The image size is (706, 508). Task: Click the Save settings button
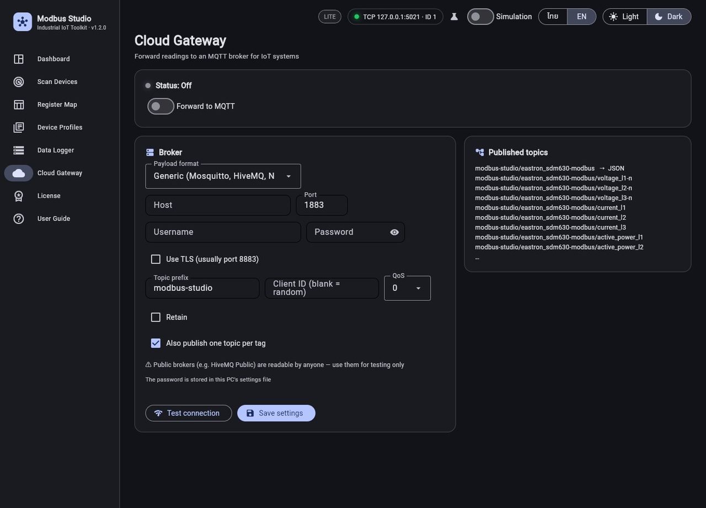[x=276, y=413]
